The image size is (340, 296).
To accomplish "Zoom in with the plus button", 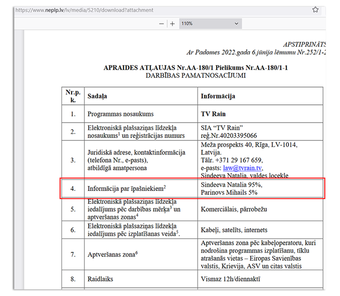I will [x=172, y=24].
